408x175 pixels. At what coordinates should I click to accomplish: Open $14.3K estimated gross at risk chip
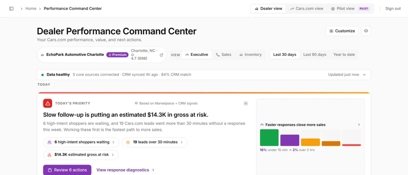click(81, 155)
